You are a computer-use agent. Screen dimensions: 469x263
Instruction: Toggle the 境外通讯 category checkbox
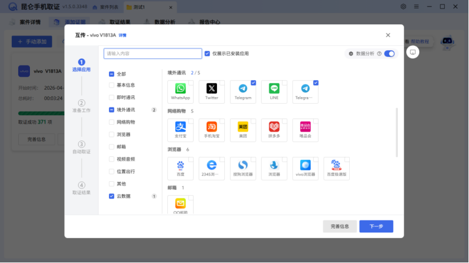point(111,109)
